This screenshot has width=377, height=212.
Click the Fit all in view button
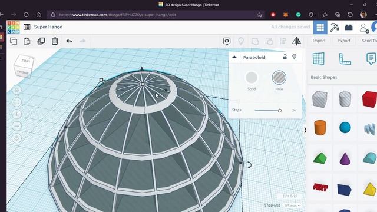pos(16,102)
